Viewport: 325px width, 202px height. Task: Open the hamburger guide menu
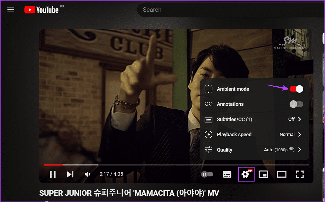(x=11, y=10)
